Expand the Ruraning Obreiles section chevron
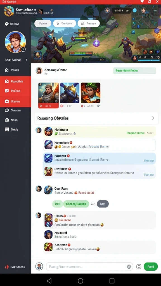 [x=153, y=118]
